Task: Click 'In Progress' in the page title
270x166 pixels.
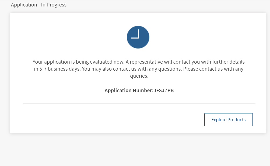Action: click(x=54, y=5)
